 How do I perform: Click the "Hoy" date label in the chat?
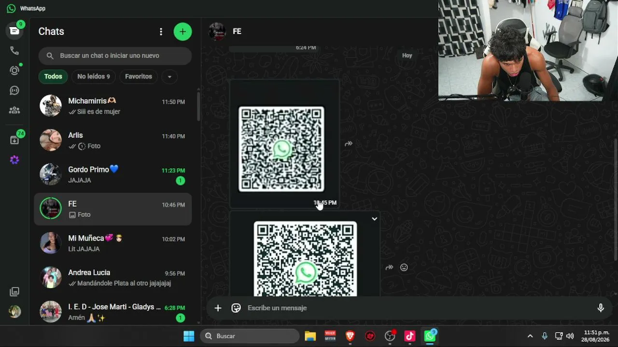point(407,55)
